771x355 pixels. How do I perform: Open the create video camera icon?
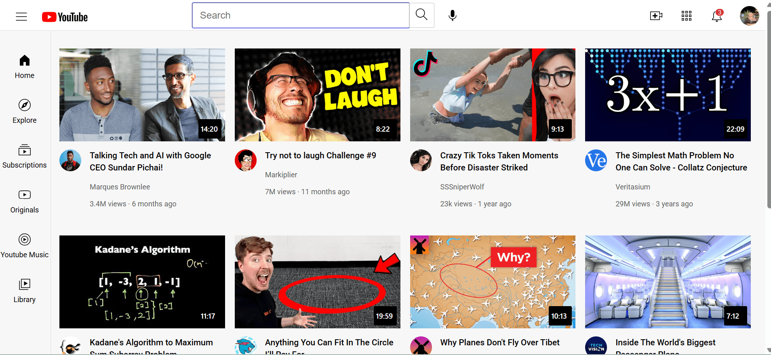tap(656, 16)
